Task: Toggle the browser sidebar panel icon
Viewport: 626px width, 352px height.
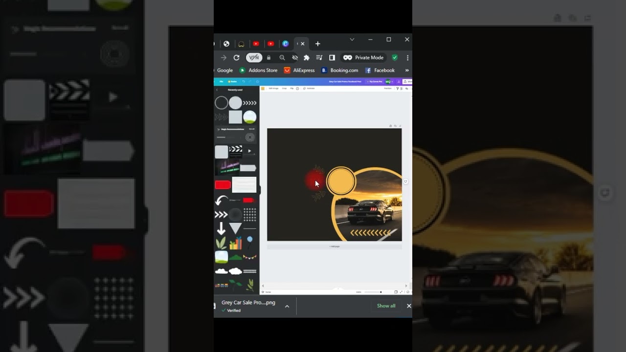Action: 332,58
